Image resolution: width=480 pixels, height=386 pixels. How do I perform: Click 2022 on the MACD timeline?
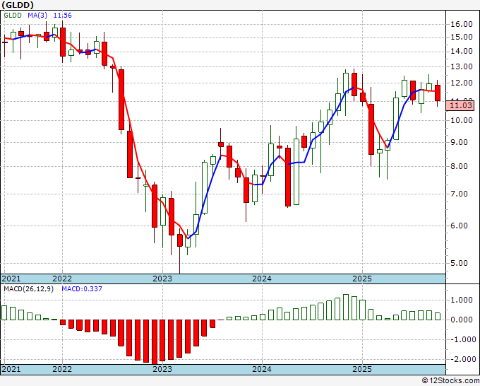tap(62, 369)
